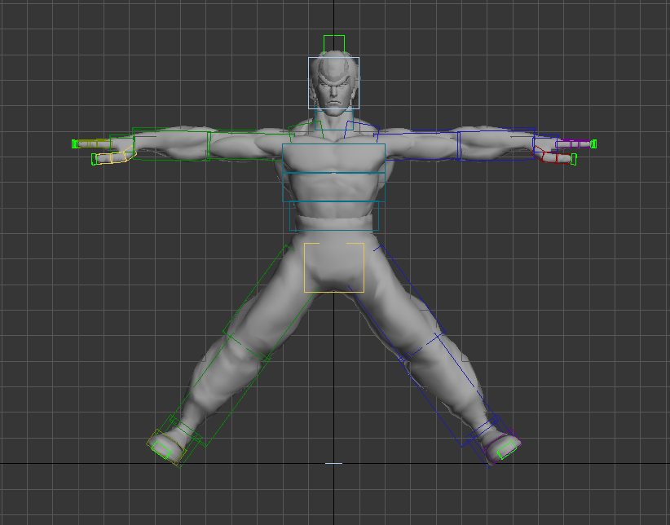670x525 pixels.
Task: Select the yellow pelvis bone box
Action: coord(334,267)
